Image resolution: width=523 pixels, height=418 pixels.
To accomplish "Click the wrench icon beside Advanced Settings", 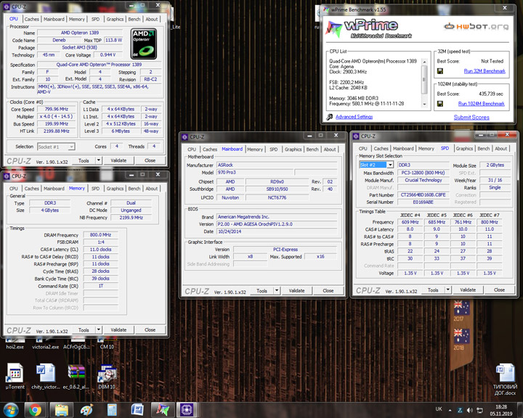I will pyautogui.click(x=330, y=117).
